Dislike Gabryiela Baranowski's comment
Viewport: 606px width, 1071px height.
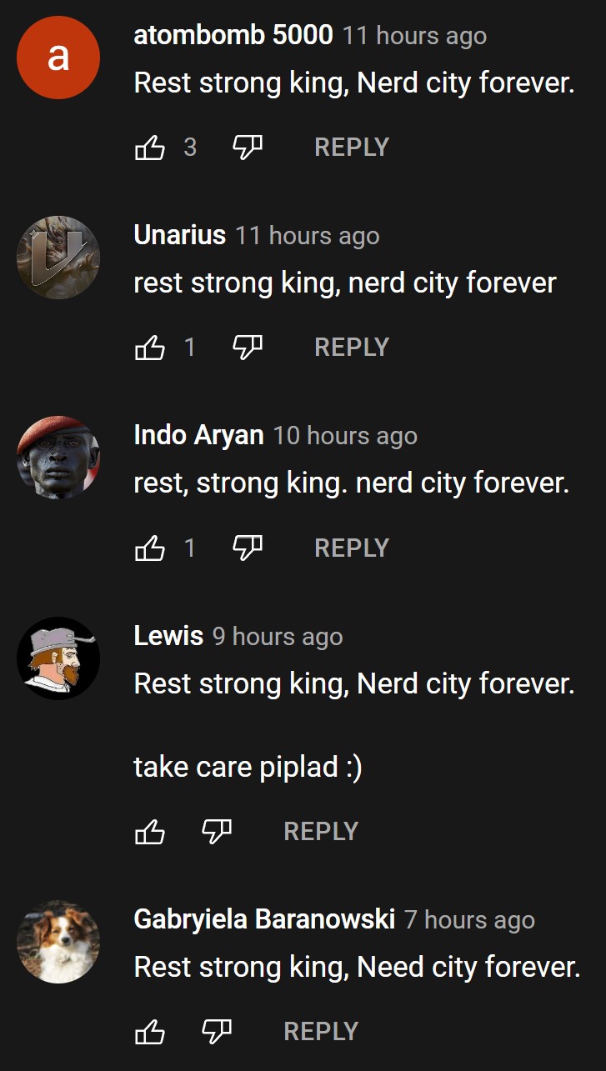(217, 1031)
